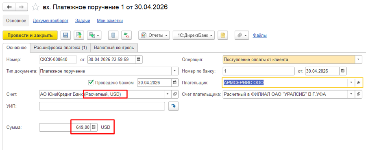The height and width of the screenshot is (150, 366).
Task: Show Дт/Кт accounting entries
Action: tap(127, 35)
